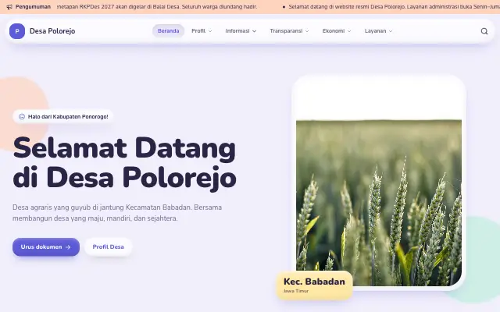Screen dimensions: 500x312
Task: Expand the Transparansi dropdown menu
Action: pos(289,31)
